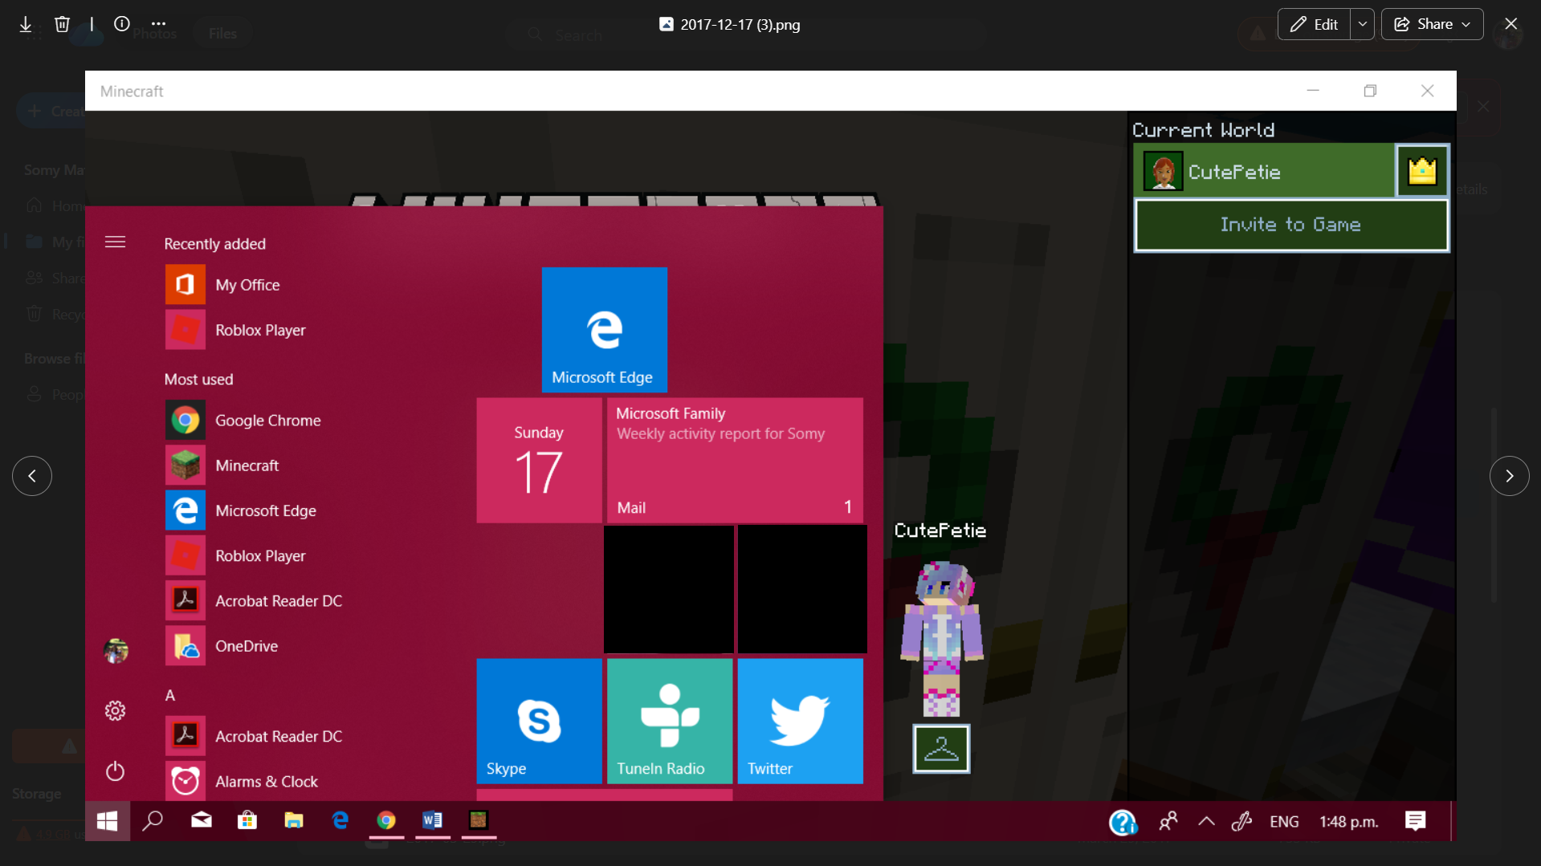
Task: Show hidden tray icons chevron
Action: (1206, 821)
